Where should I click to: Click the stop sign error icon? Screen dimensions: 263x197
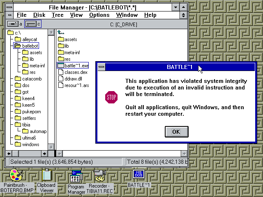click(x=111, y=97)
